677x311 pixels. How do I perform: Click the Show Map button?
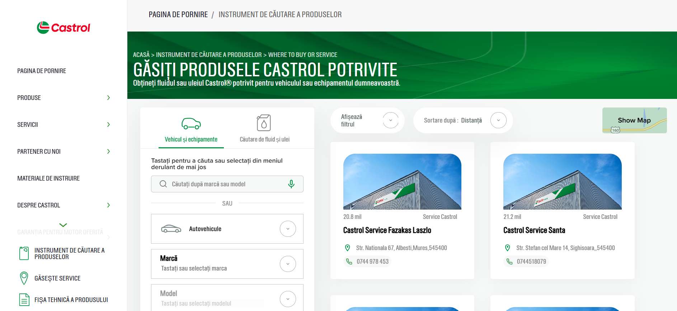click(634, 120)
